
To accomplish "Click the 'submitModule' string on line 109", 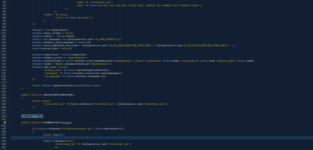I will click(76, 58).
